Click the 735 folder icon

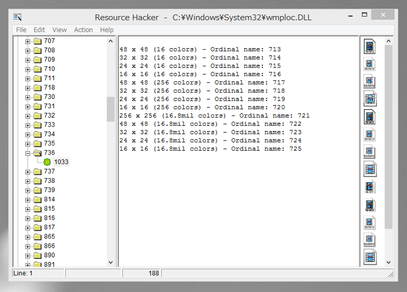click(x=38, y=144)
